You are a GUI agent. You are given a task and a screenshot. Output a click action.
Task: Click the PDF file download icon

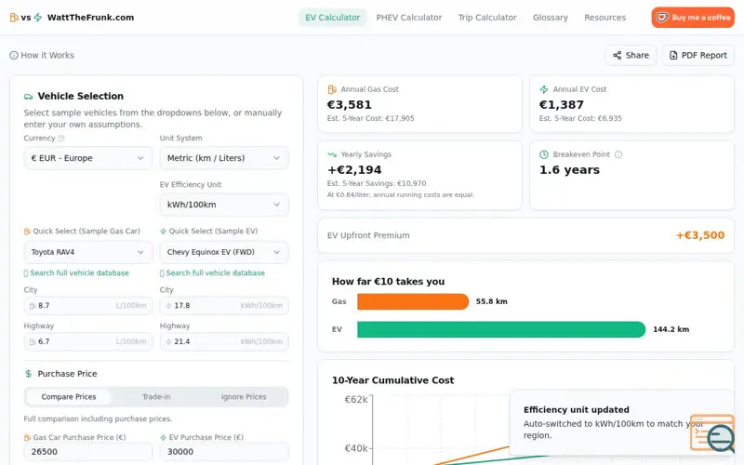[x=673, y=56]
